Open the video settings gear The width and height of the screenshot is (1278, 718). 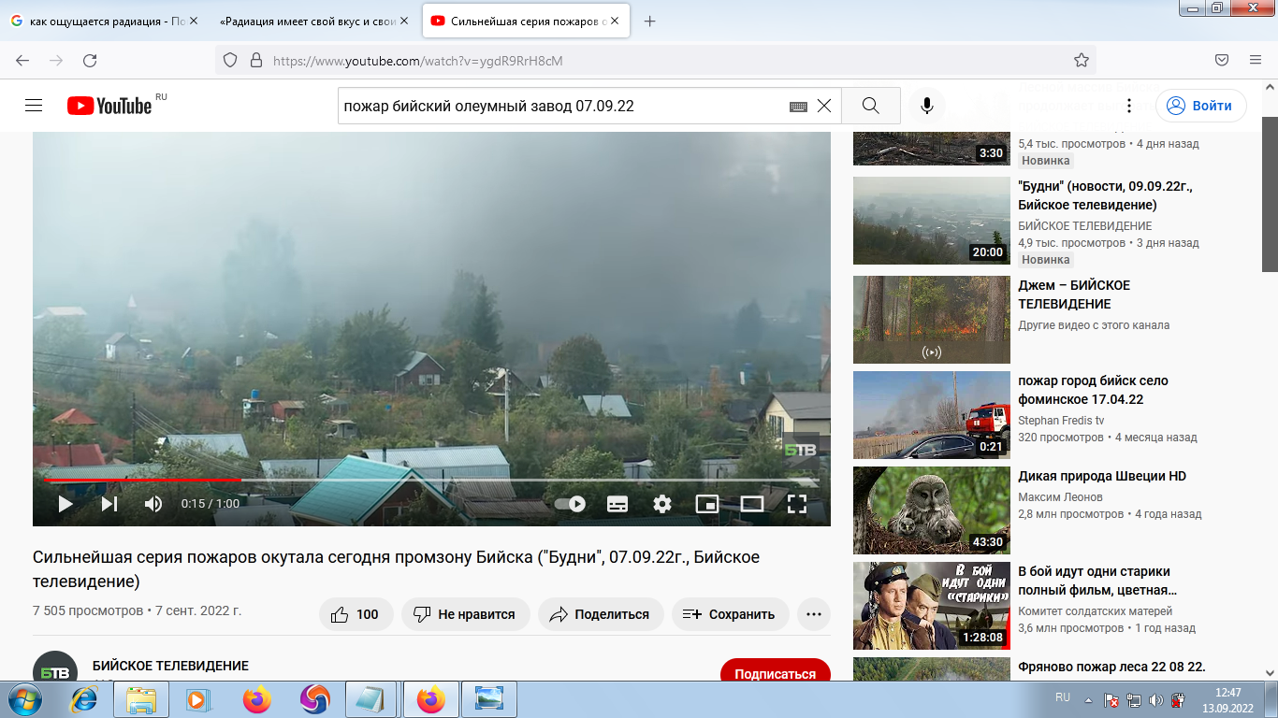point(662,504)
